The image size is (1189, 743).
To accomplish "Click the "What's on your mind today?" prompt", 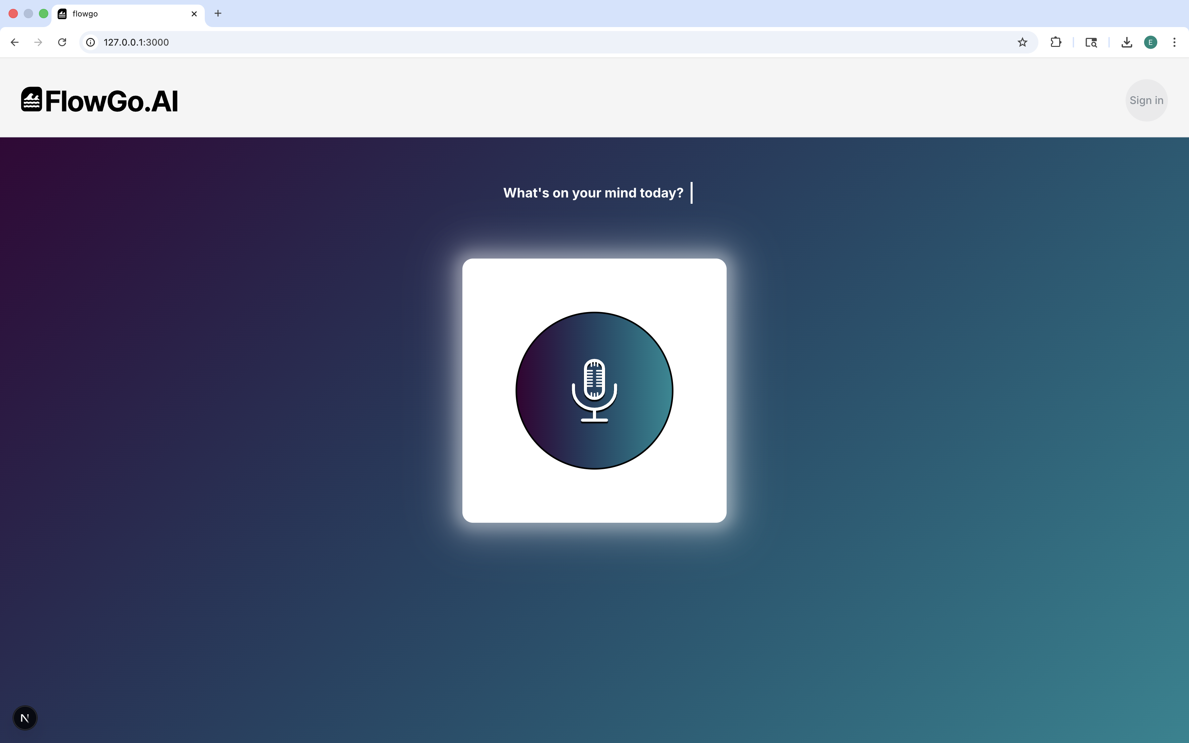I will [x=593, y=193].
